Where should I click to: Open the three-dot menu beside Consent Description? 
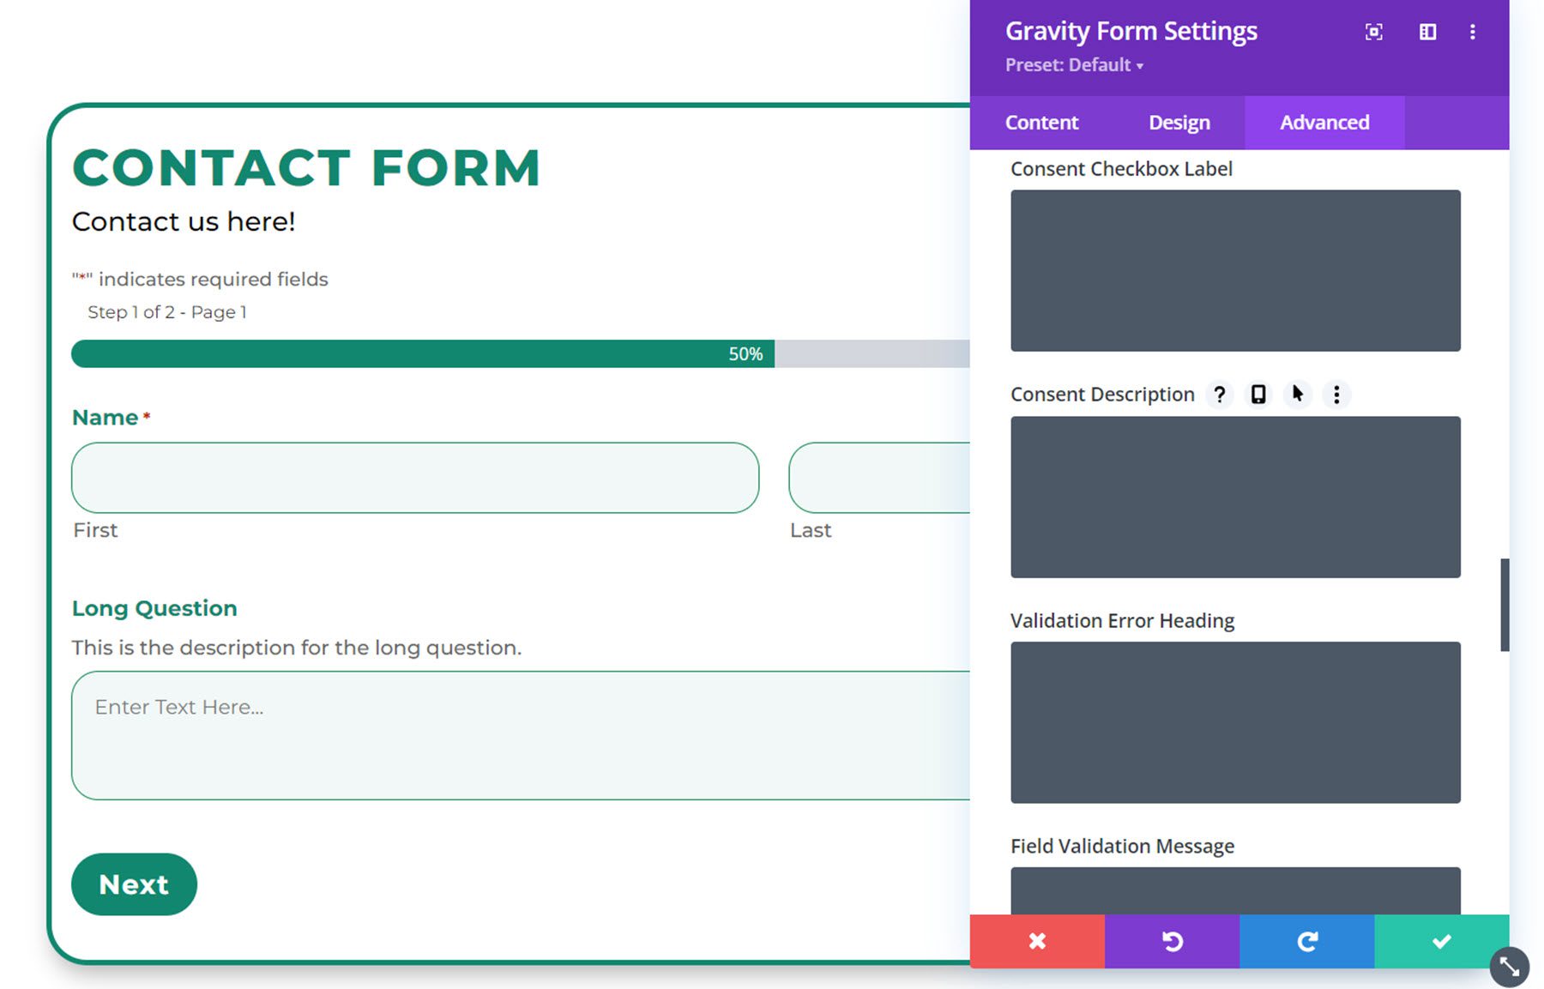pyautogui.click(x=1336, y=395)
